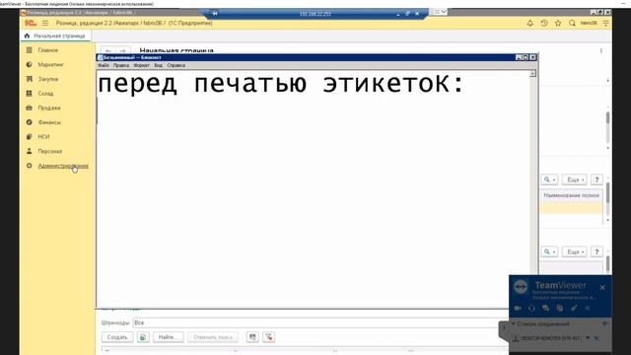Click the green copy-document icon next to Создать

click(x=143, y=337)
